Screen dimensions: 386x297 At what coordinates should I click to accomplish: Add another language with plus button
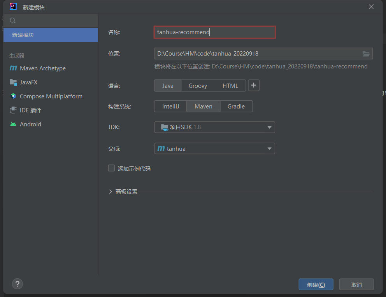pos(254,85)
